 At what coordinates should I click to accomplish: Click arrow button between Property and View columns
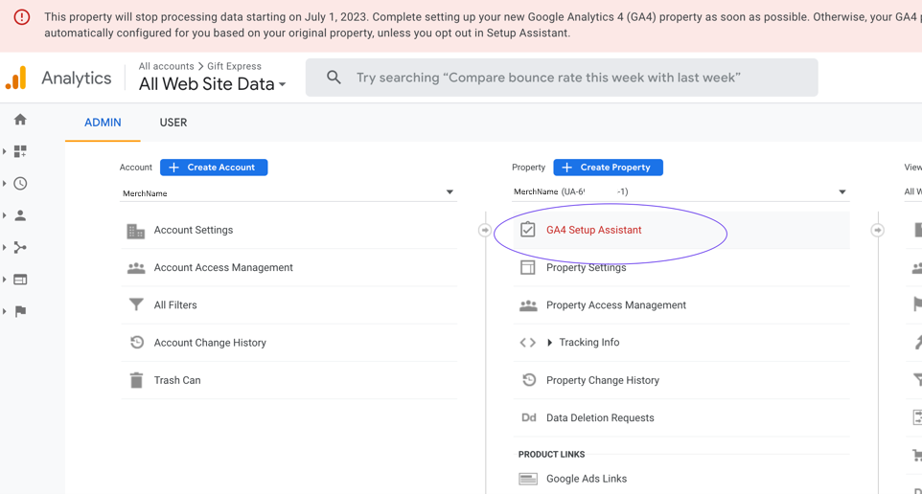(x=877, y=231)
